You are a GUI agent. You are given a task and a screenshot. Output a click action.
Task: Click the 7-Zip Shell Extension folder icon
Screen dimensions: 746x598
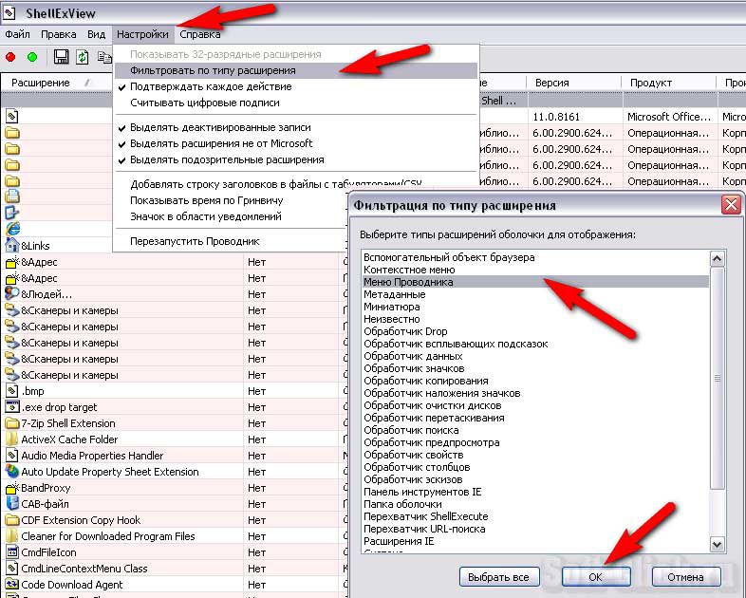coord(12,423)
